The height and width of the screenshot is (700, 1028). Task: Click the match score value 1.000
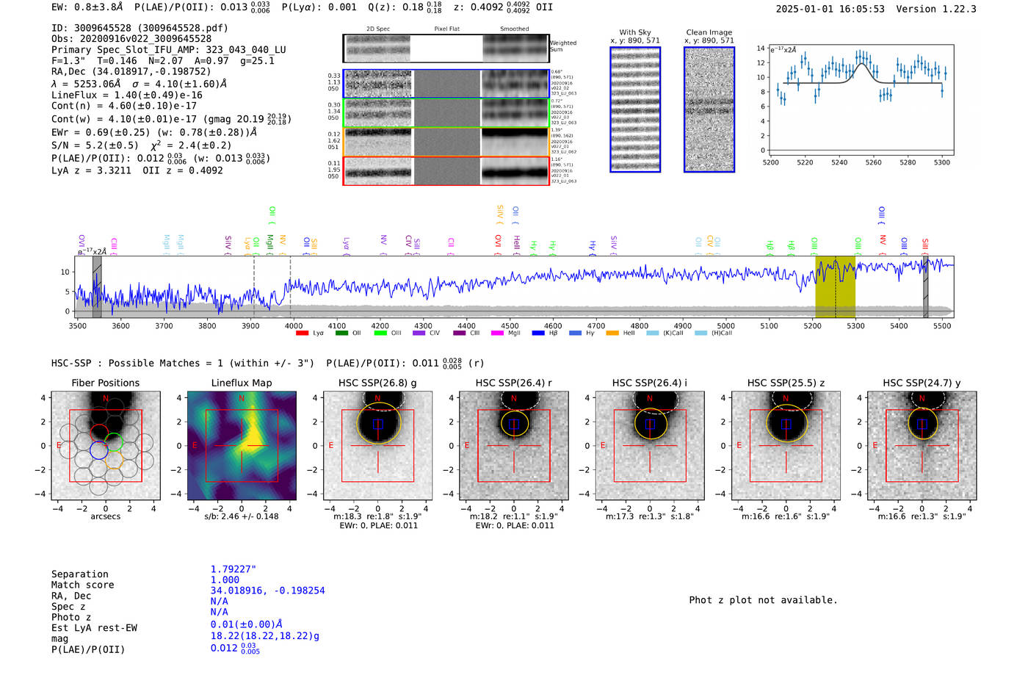tap(225, 580)
